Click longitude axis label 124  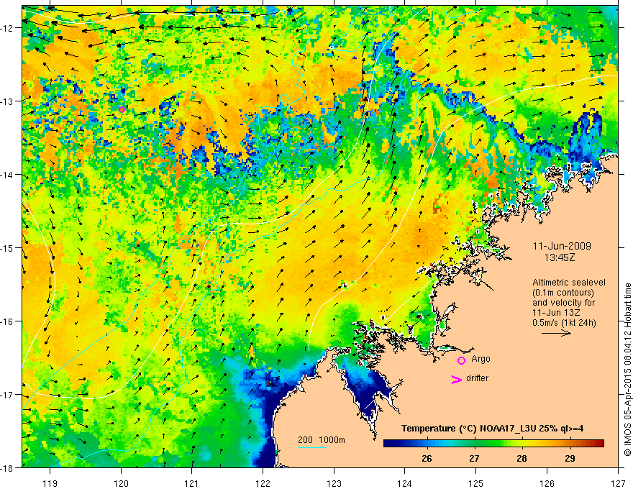click(x=405, y=483)
